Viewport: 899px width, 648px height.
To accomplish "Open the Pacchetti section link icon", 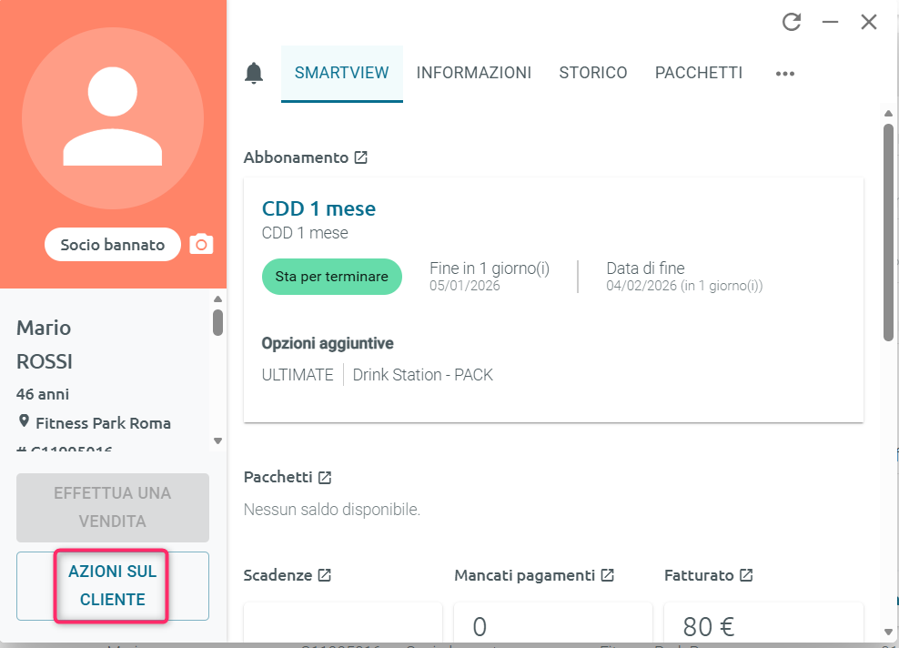I will [x=325, y=477].
